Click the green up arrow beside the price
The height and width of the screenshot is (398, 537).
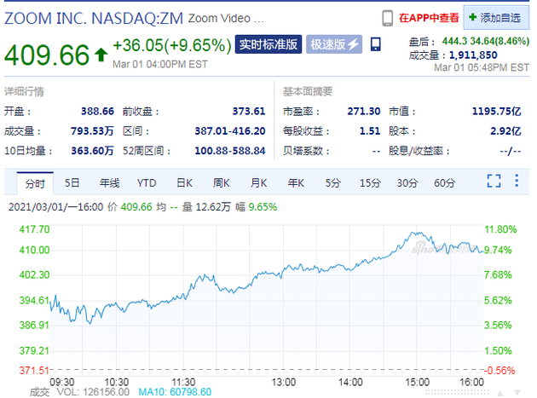101,55
